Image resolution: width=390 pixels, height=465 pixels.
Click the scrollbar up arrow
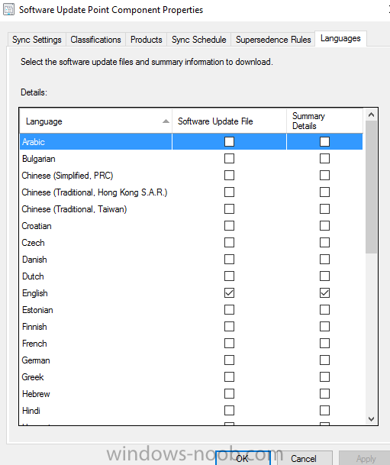click(371, 115)
